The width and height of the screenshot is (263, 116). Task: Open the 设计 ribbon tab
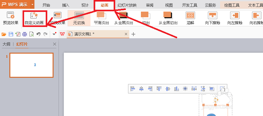85,5
